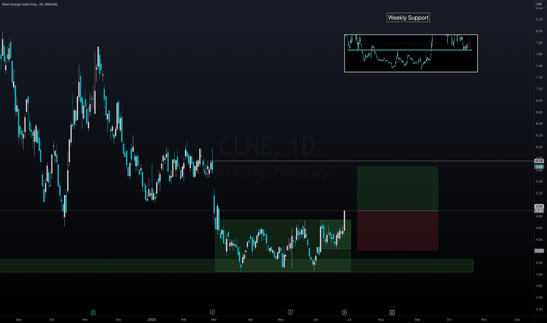Click the Jun label on time axis
Image resolution: width=547 pixels, height=323 pixels.
pyautogui.click(x=315, y=319)
